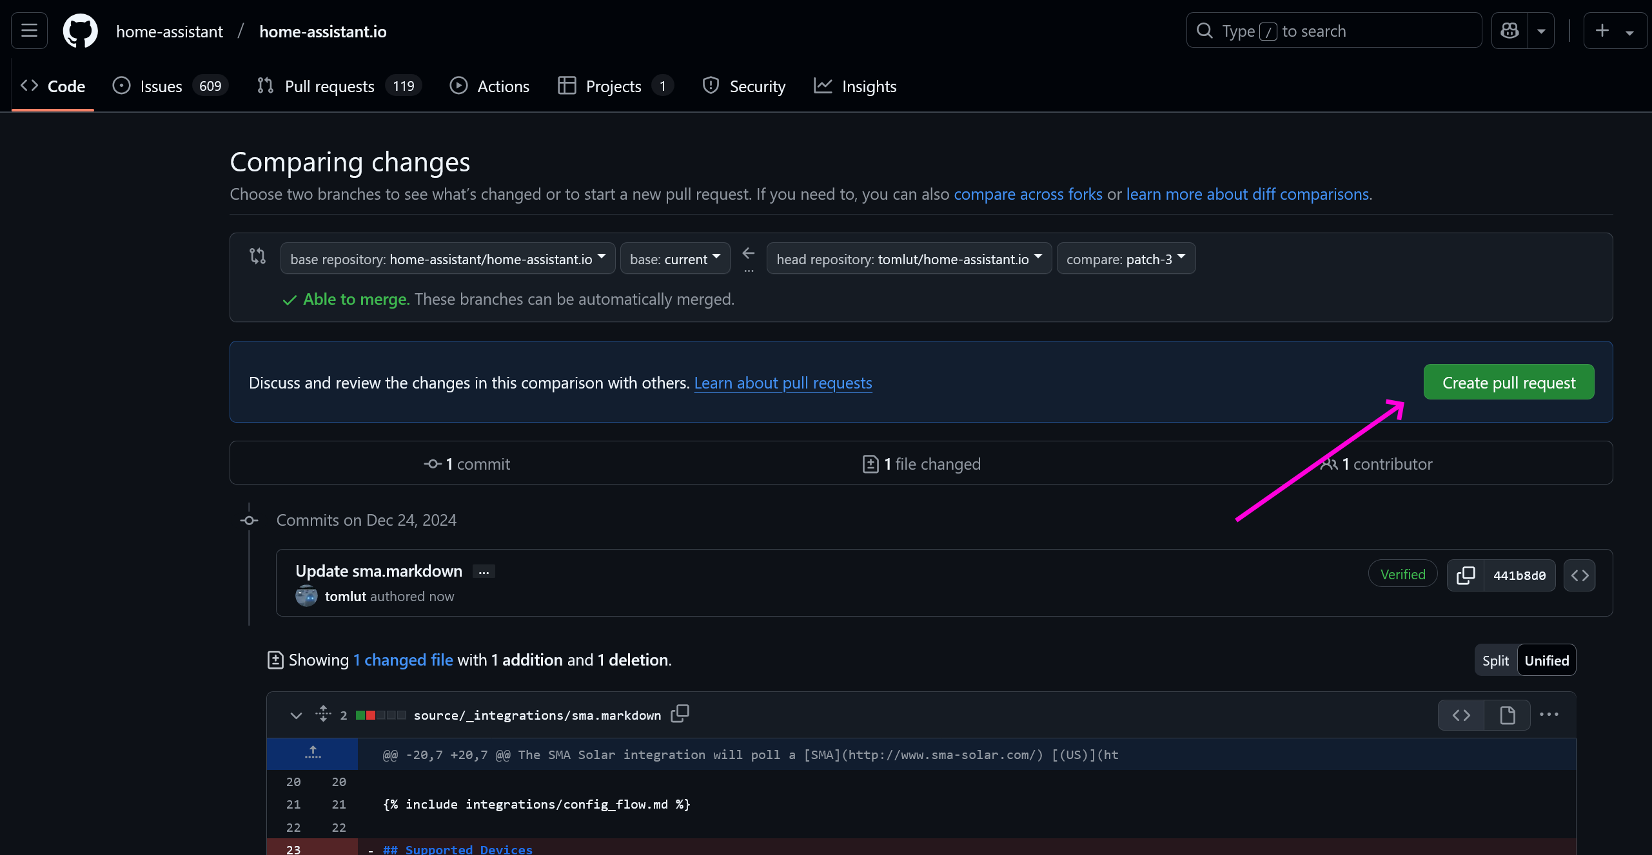
Task: Switch to the Actions tab
Action: (503, 86)
